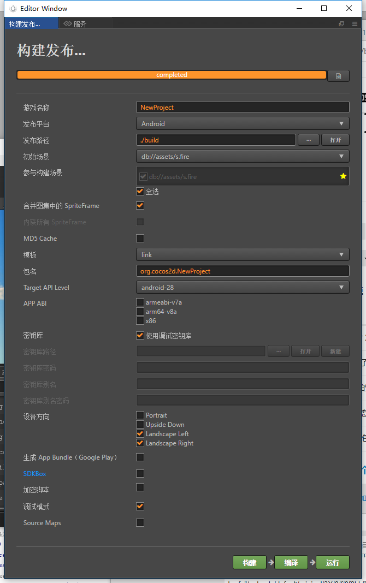Enable Portrait orientation
The height and width of the screenshot is (583, 366).
tap(140, 415)
